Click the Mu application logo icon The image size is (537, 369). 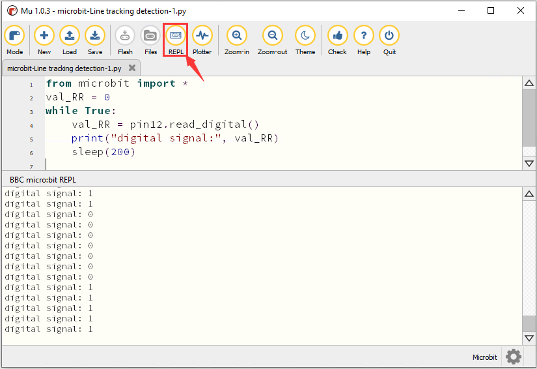click(12, 10)
